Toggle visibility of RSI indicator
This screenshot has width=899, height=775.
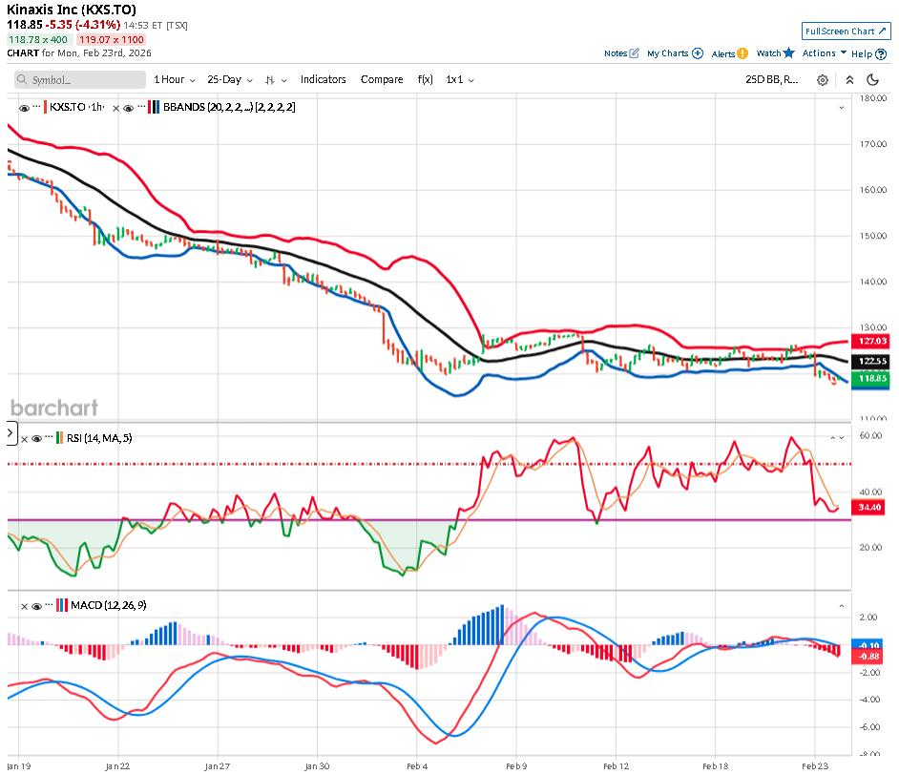36,438
